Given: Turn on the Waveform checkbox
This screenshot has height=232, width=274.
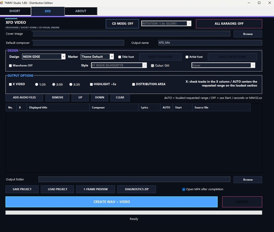Looking at the screenshot, I should [x=10, y=66].
